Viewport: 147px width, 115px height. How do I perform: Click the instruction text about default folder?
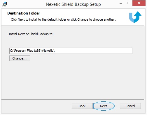(x=63, y=19)
